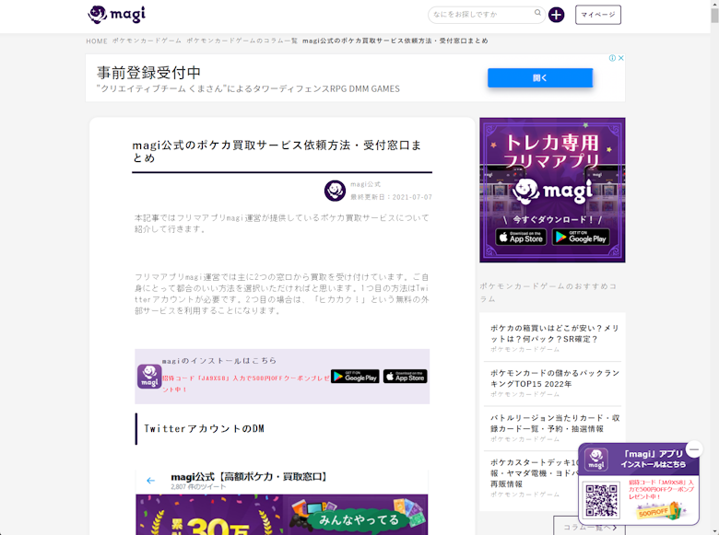The image size is (719, 535).
Task: Open the トレカ専用フリマアプリ banner image
Action: point(552,190)
